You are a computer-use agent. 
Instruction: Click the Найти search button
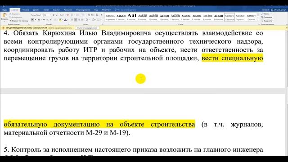265,14
